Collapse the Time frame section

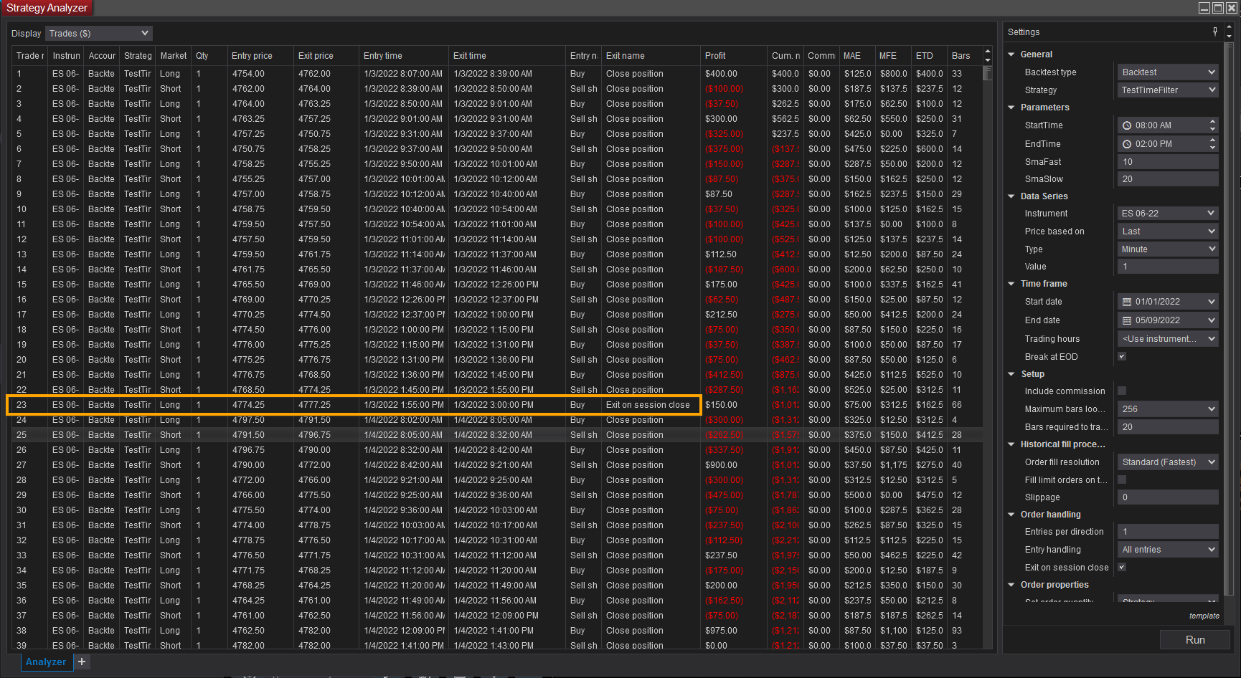tap(1011, 284)
